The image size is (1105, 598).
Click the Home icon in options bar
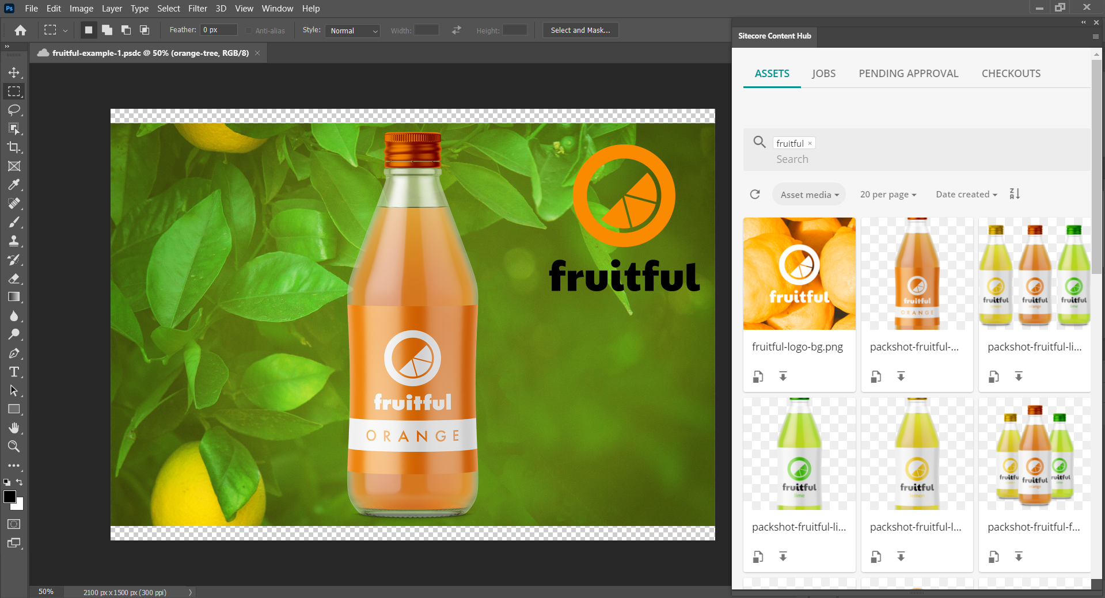20,30
